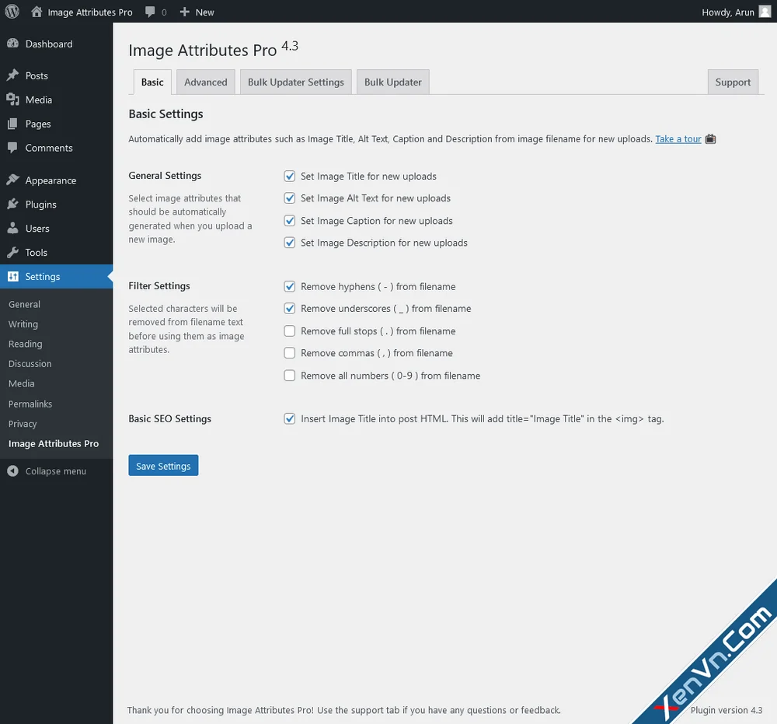Open Privacy settings submenu item

coord(23,424)
